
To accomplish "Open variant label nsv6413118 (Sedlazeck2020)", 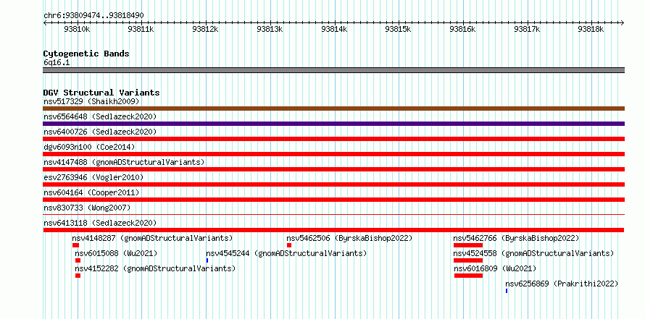I will 100,223.
